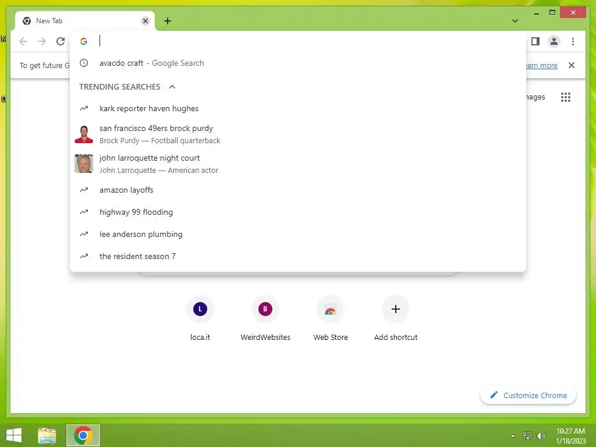The width and height of the screenshot is (596, 447).
Task: Show hidden tray icons arrow
Action: (x=513, y=436)
